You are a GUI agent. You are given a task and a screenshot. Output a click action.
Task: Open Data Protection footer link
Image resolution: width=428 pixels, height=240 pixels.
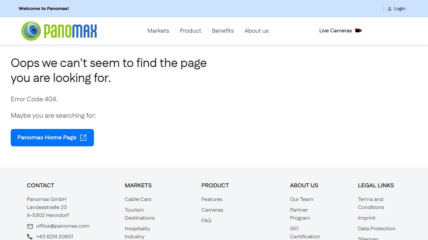tap(377, 229)
